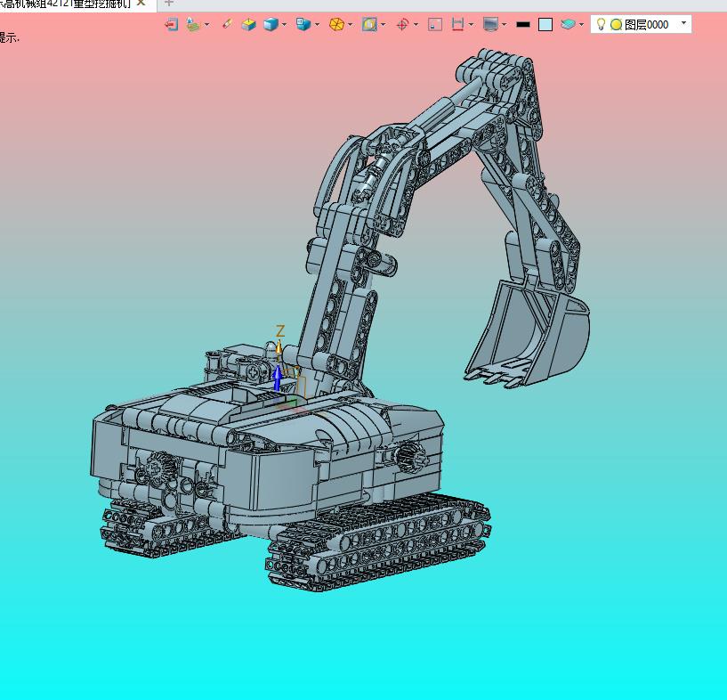Click the orange wireframe polyhedron icon
The width and height of the screenshot is (727, 700).
[336, 25]
